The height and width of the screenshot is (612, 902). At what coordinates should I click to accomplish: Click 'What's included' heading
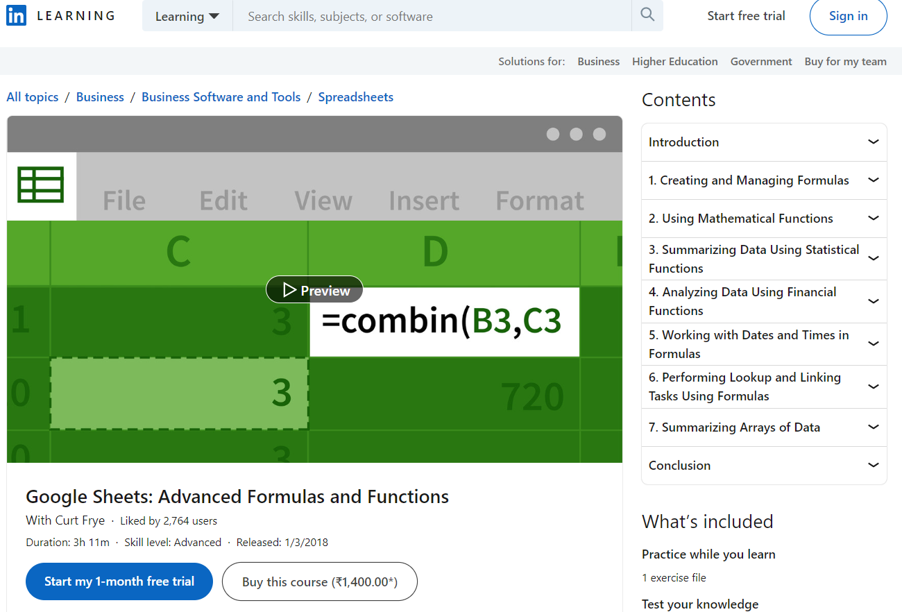(x=707, y=522)
